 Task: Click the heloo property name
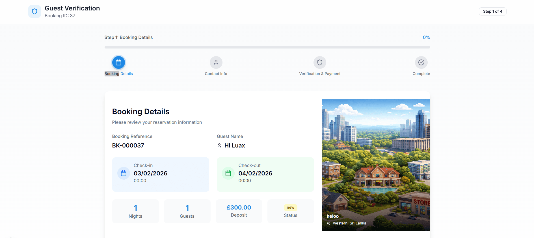[x=332, y=216]
